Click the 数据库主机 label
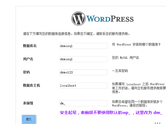This screenshot has height=124, width=166. pos(31,85)
